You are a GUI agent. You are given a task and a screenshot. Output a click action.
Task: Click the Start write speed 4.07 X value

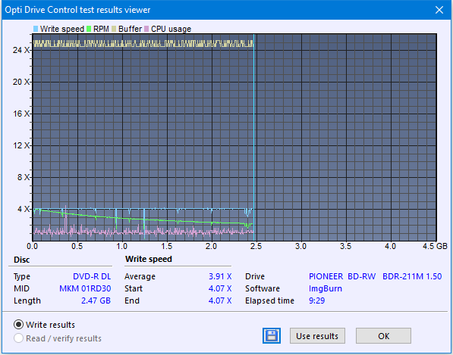[x=220, y=288]
